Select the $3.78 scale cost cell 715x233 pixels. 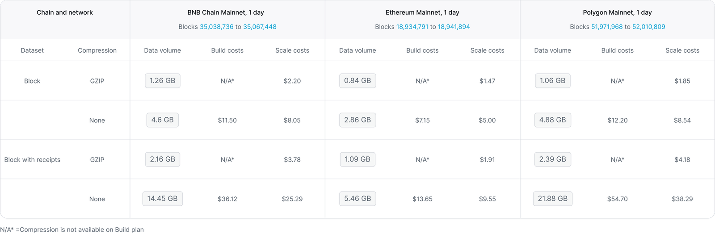(x=292, y=160)
